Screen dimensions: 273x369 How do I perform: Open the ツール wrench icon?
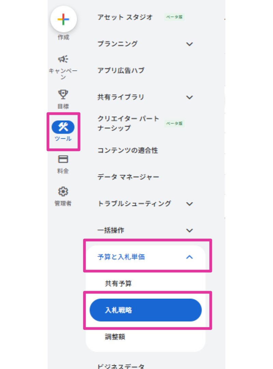(x=63, y=127)
